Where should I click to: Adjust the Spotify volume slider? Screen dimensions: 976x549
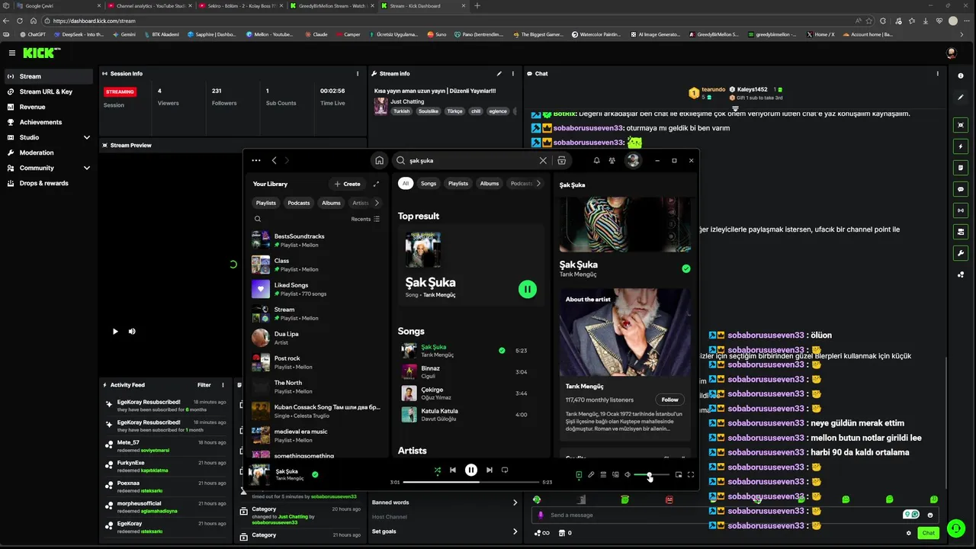651,475
